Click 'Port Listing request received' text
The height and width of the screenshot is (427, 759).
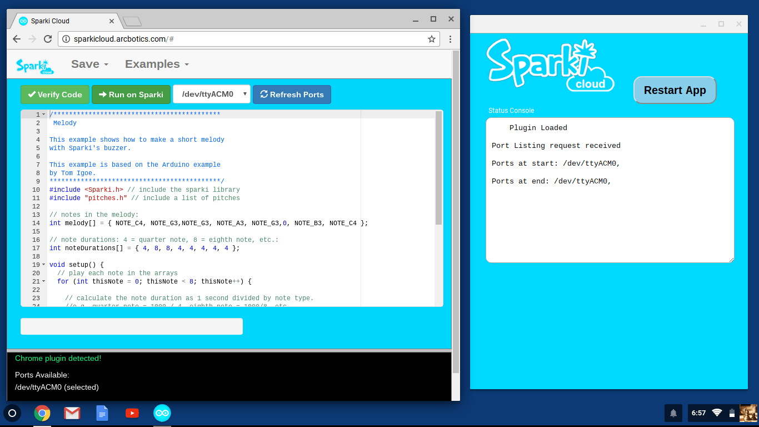[x=556, y=146]
